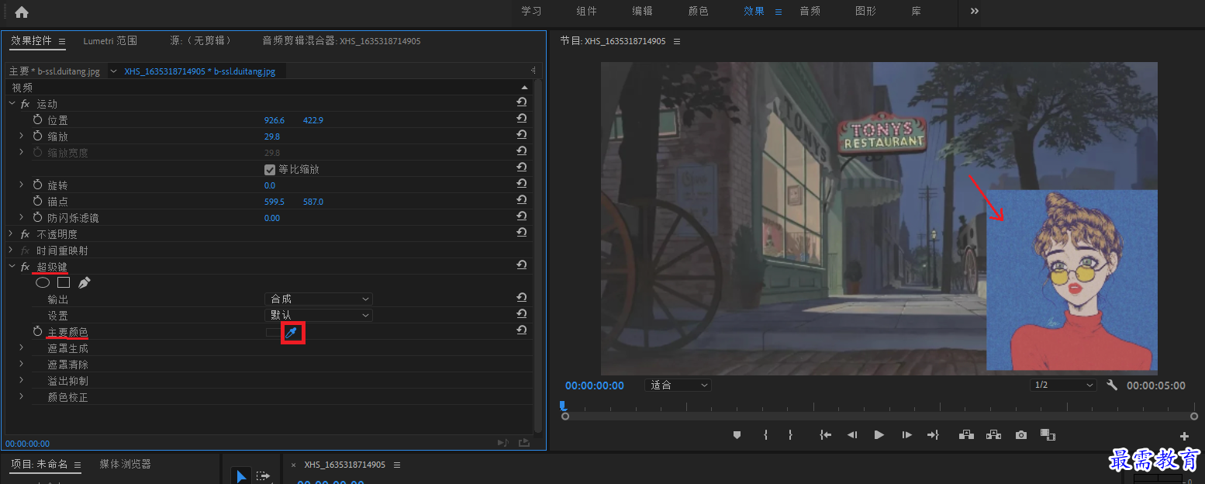Viewport: 1205px width, 484px height.
Task: Click the program timecode 00:00:00:00
Action: coord(595,385)
